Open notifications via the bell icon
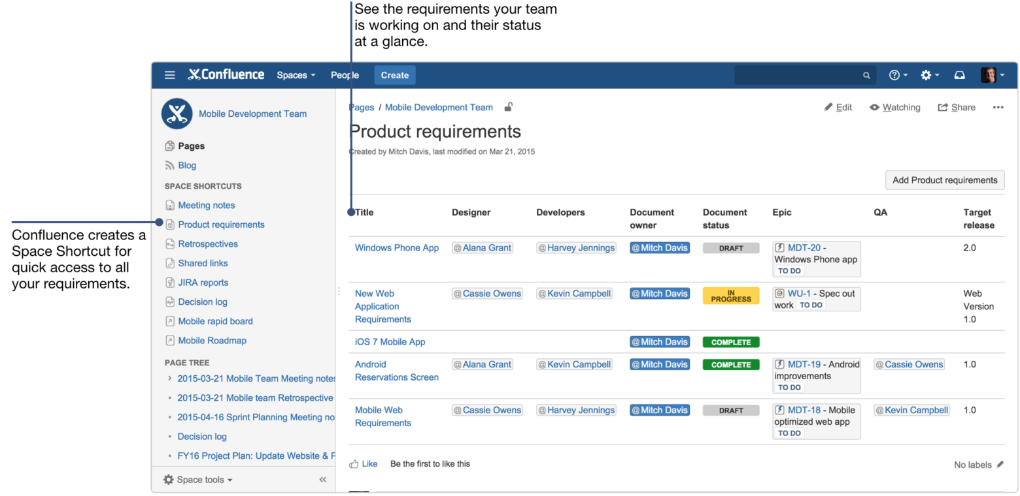The height and width of the screenshot is (496, 1020). click(959, 74)
